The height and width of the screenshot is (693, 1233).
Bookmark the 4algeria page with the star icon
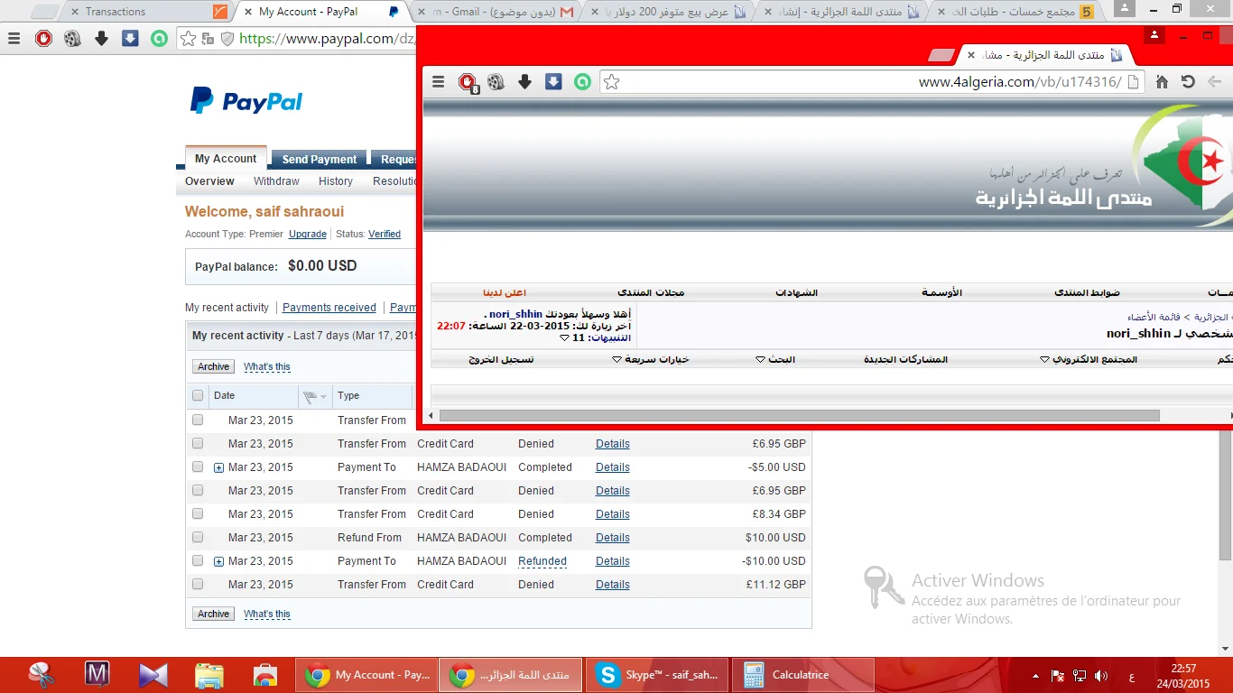[x=611, y=82]
